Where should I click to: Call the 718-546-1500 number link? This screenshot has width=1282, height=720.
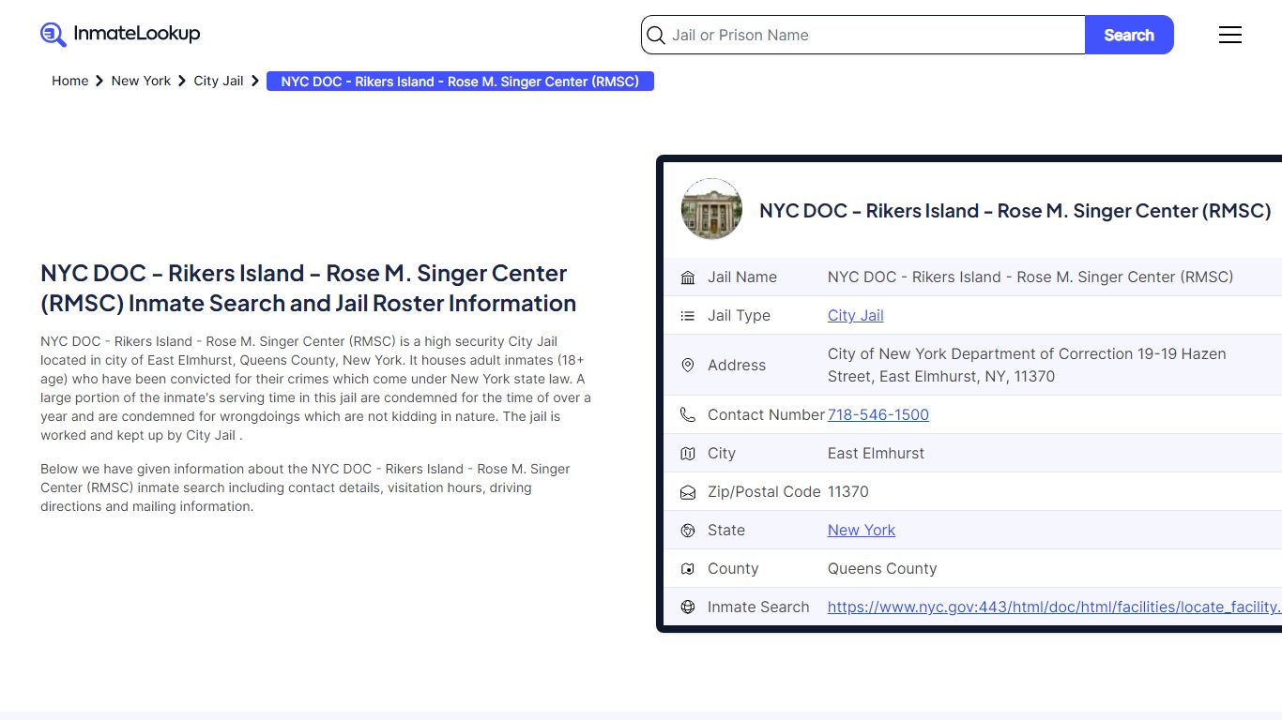coord(878,414)
